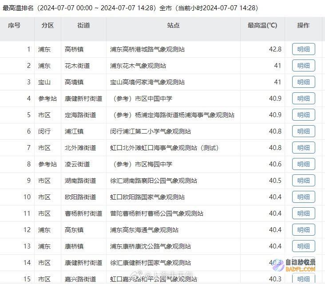
Task: View 明细 for 浦东高东海通气象观测站
Action: 303,230
